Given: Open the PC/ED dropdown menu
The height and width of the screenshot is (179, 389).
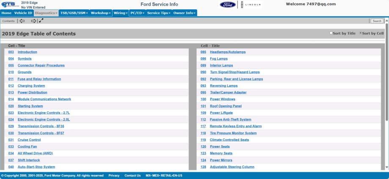Looking at the screenshot, I should coord(138,13).
